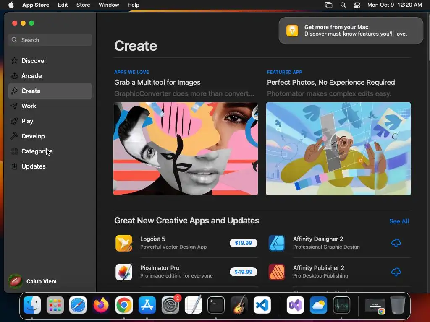Show the Updates section
Image resolution: width=430 pixels, height=322 pixels.
pos(50,166)
